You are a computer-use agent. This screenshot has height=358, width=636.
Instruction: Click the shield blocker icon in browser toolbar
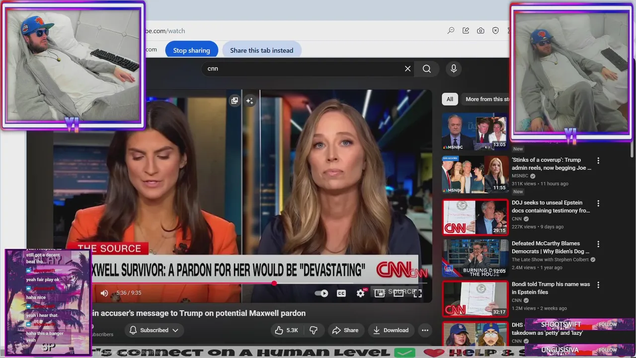pos(495,30)
